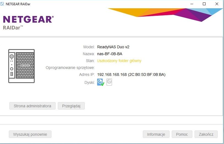Image resolution: width=224 pixels, height=144 pixels.
Task: Open Pomoc help
Action: tap(182, 134)
